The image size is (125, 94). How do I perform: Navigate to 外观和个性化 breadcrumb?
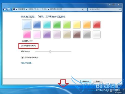click(33, 9)
